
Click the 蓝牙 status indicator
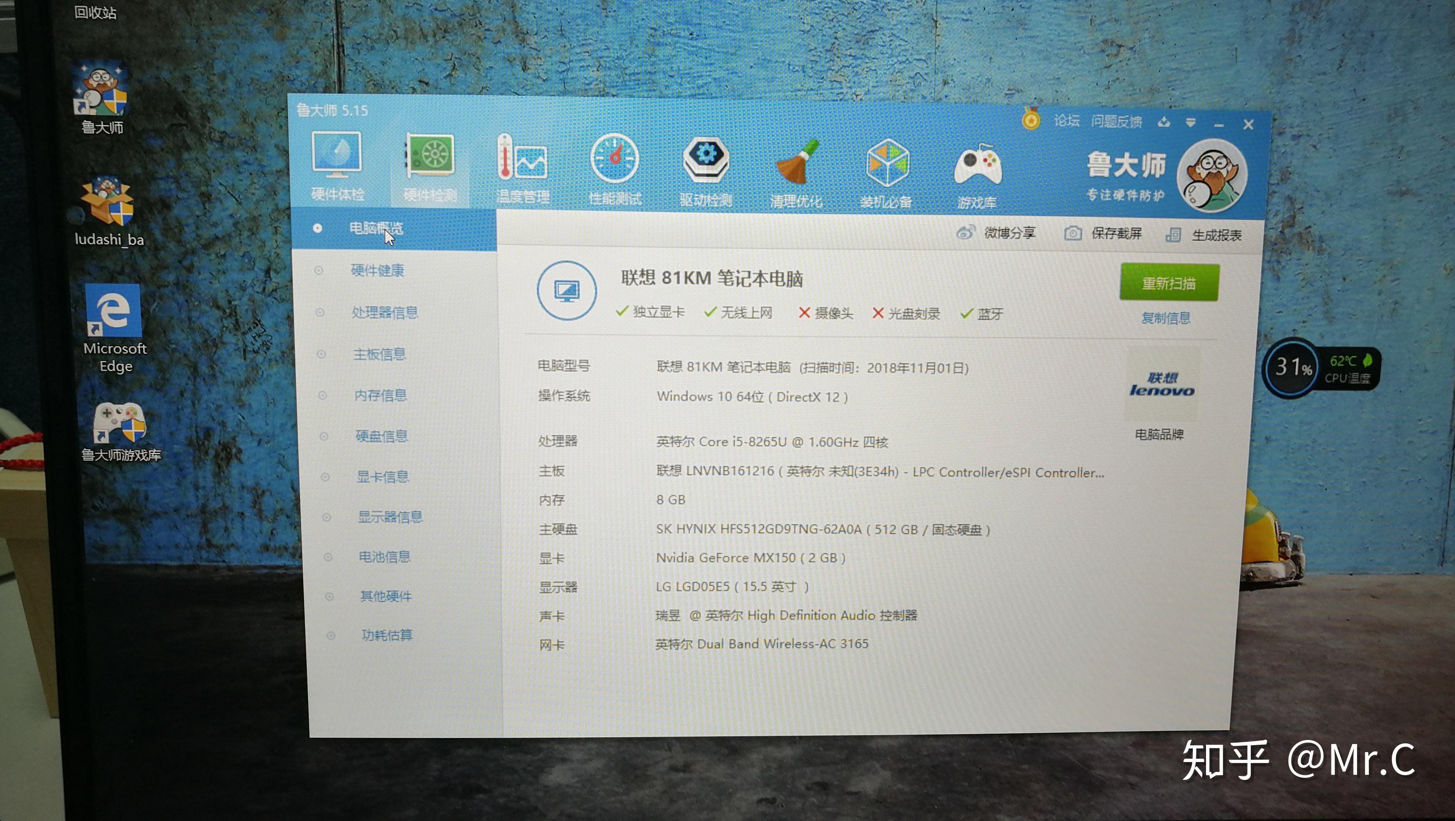(982, 314)
